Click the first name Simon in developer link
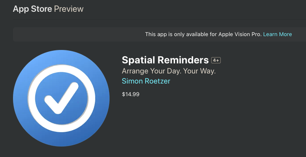The height and width of the screenshot is (157, 306). point(132,81)
